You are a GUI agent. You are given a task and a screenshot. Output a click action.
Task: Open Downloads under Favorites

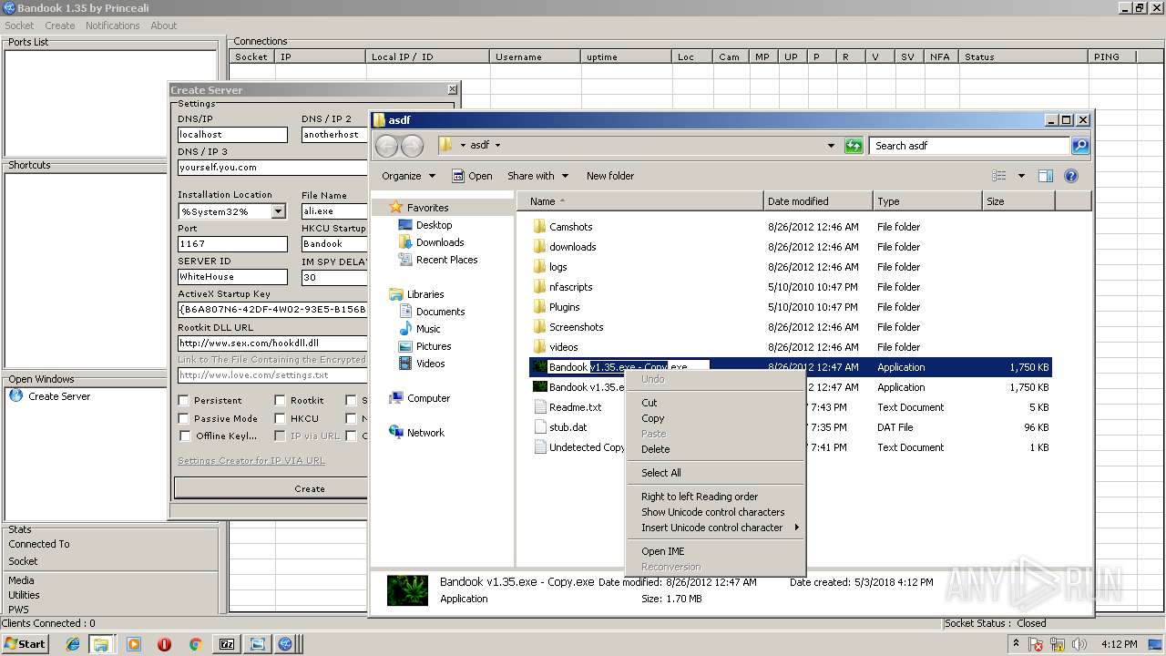[440, 242]
